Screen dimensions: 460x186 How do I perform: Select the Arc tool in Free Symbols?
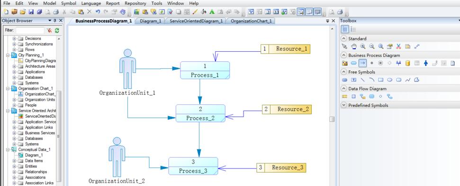(x=372, y=80)
